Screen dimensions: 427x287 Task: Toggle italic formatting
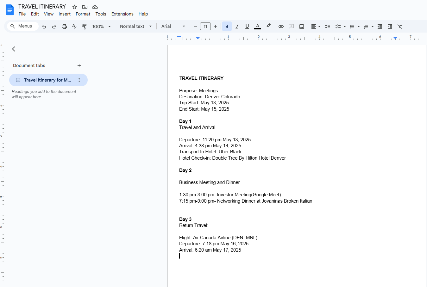click(x=237, y=27)
